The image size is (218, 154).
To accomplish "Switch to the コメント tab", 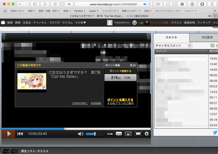I will click(x=171, y=37).
